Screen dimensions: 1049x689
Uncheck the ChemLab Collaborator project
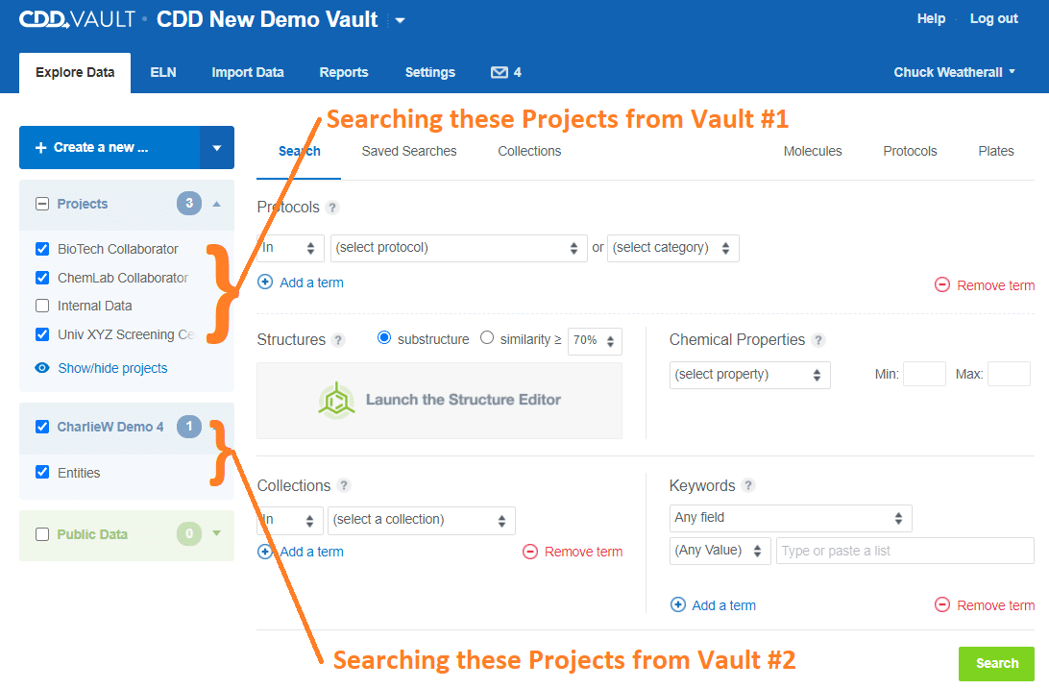coord(42,277)
